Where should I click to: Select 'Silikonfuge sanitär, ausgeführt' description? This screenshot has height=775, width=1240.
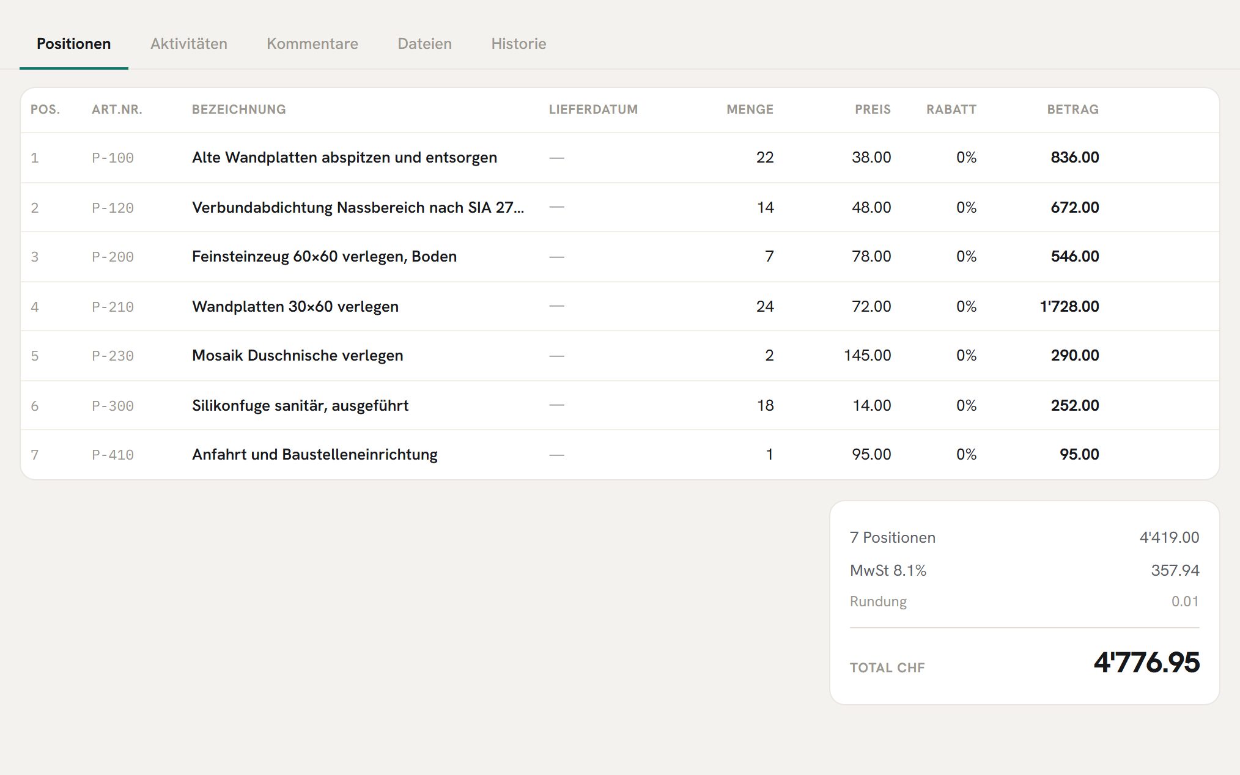(300, 406)
